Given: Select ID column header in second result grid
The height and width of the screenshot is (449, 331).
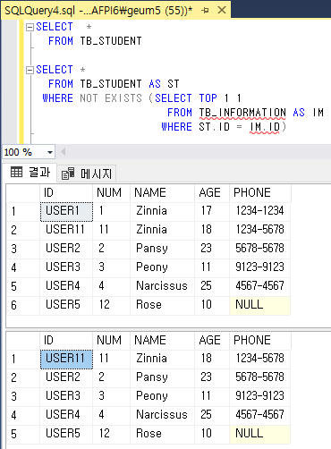Looking at the screenshot, I should click(66, 341).
